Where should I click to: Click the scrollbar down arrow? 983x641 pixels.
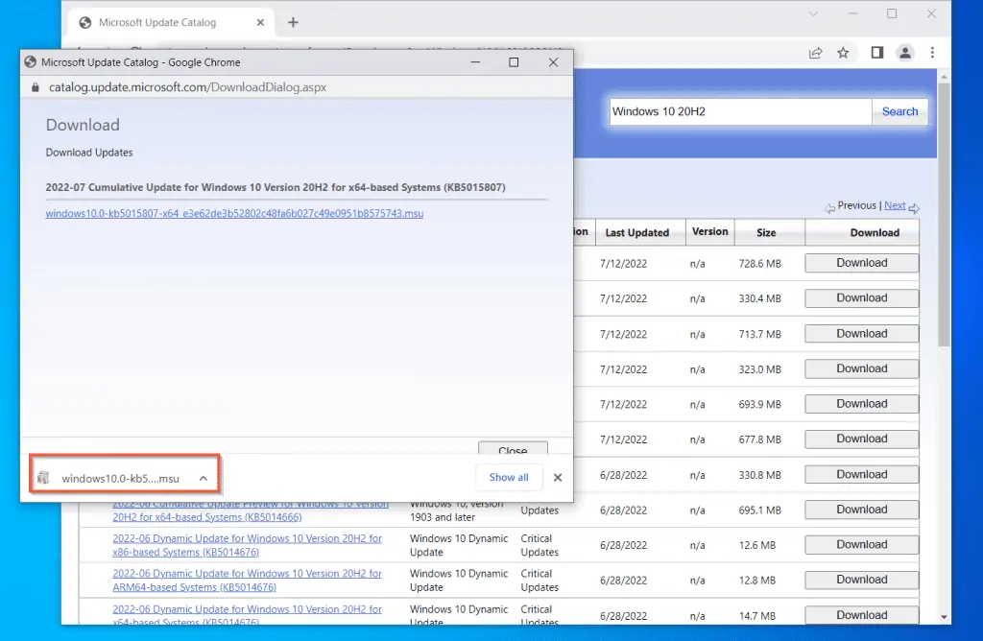click(944, 617)
